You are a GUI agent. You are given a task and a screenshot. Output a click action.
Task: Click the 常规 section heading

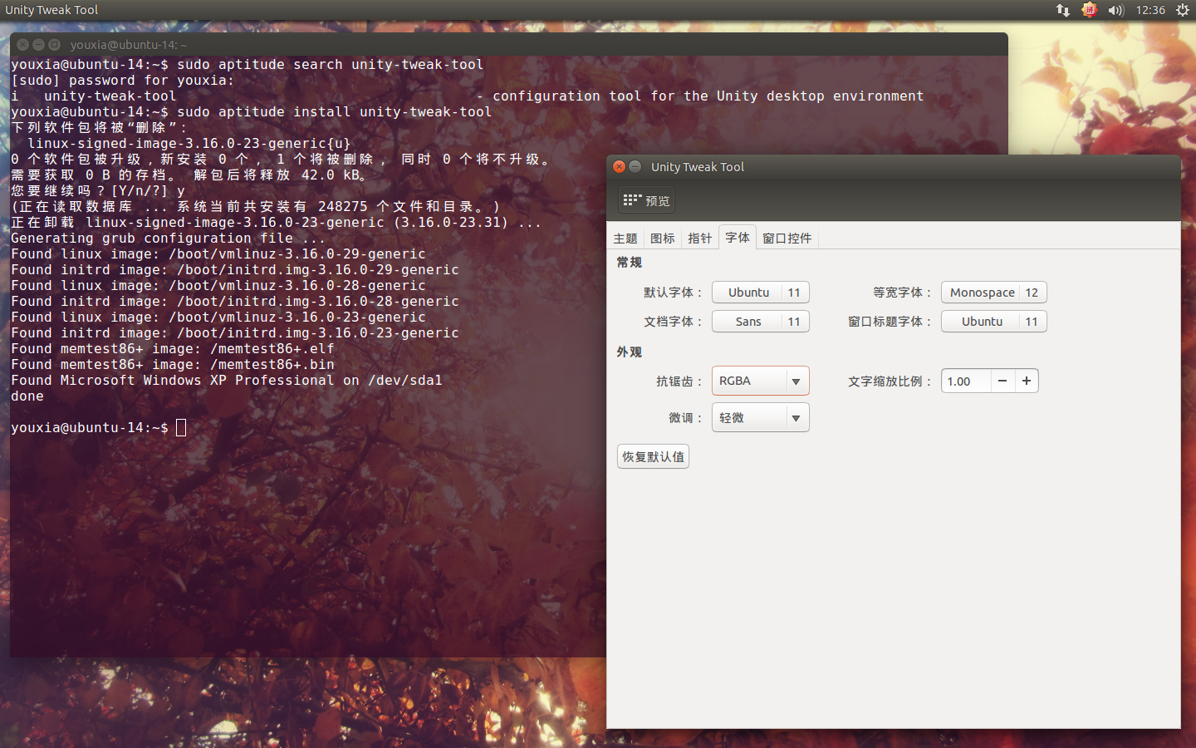click(629, 263)
